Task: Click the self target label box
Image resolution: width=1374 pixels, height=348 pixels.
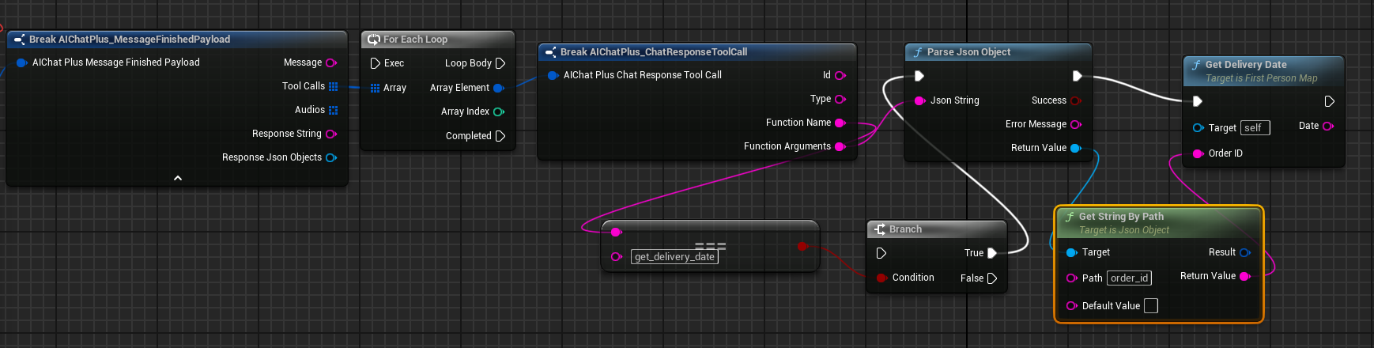Action: [1255, 127]
